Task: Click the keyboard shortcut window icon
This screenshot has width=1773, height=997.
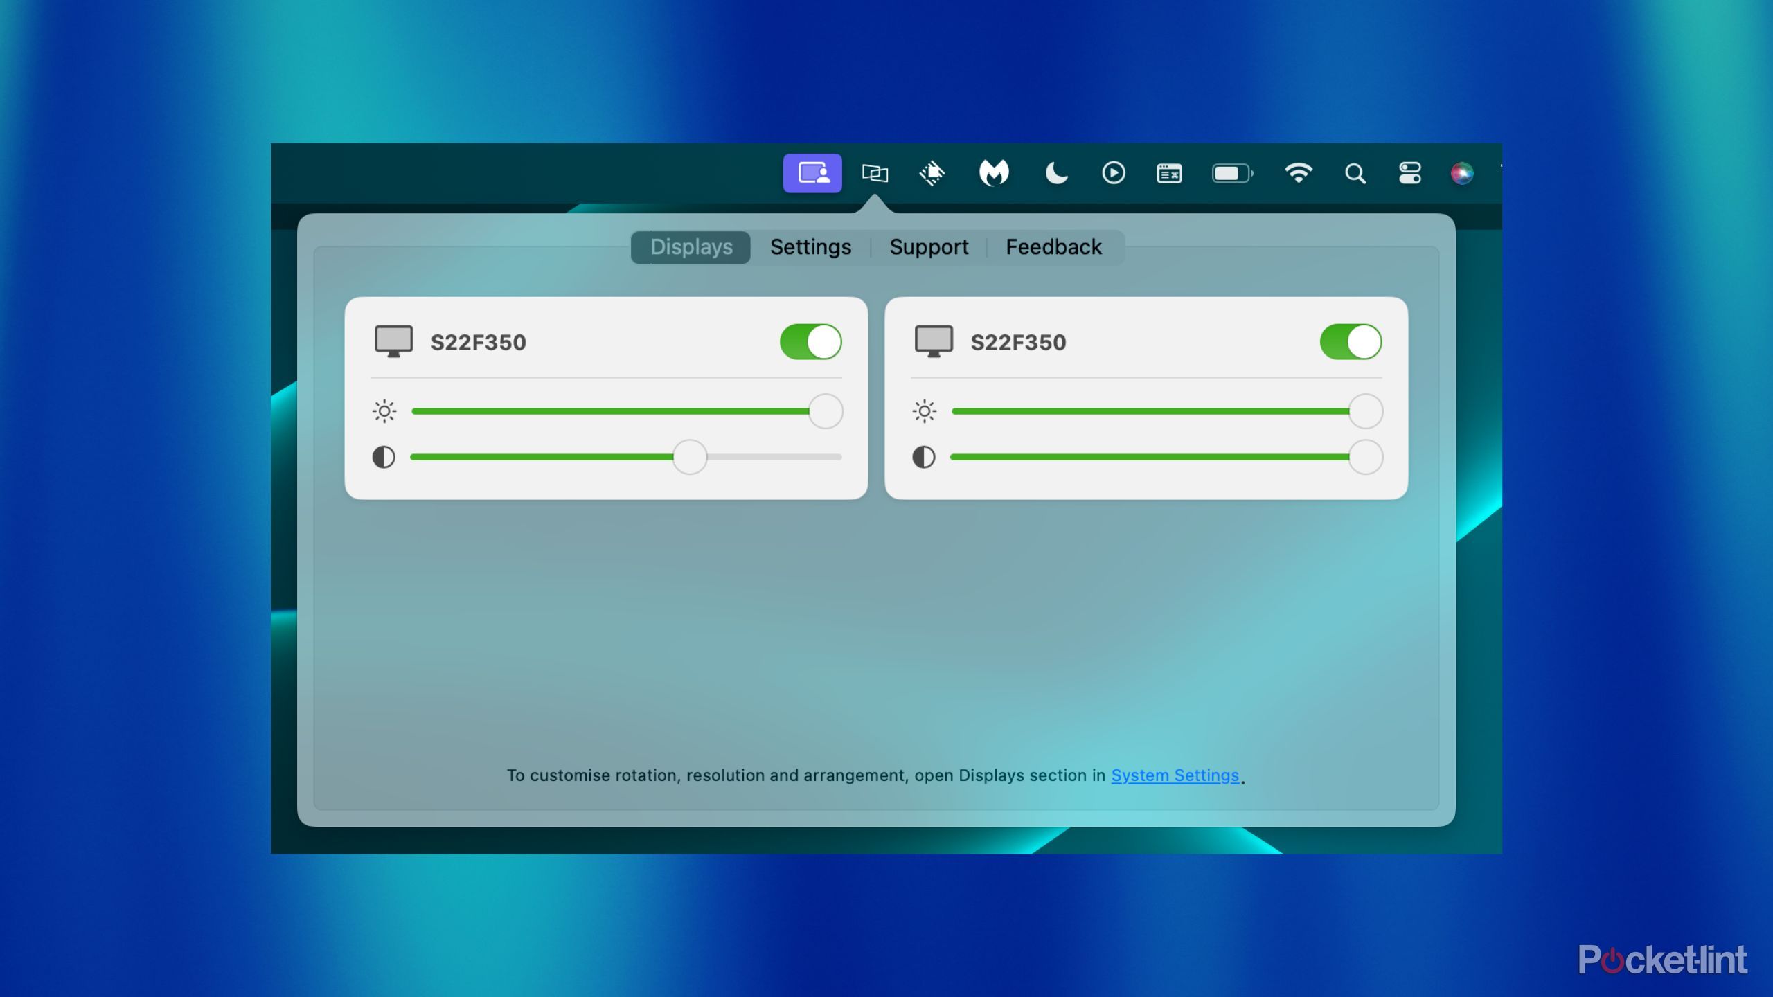Action: (x=1170, y=173)
